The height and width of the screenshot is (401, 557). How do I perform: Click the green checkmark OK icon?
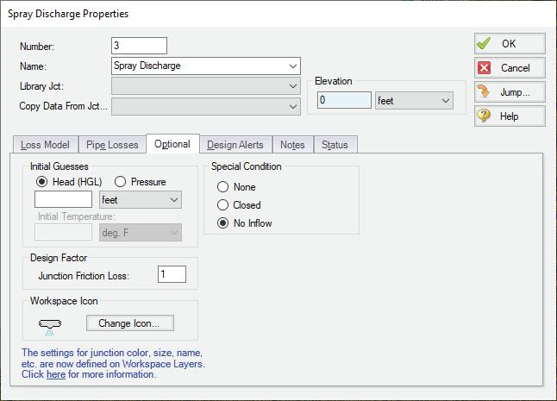coord(485,44)
